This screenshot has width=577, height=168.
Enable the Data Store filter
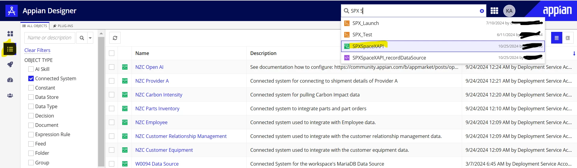[x=31, y=97]
